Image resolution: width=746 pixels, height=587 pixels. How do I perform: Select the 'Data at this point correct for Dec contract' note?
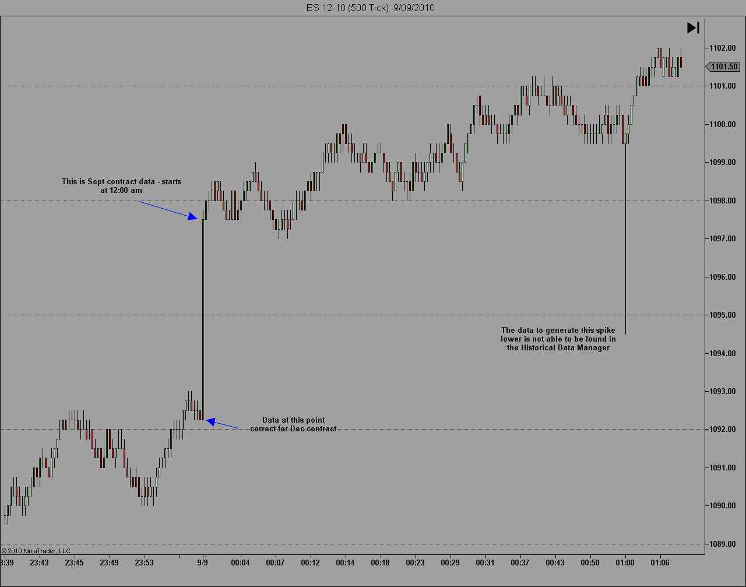[293, 424]
